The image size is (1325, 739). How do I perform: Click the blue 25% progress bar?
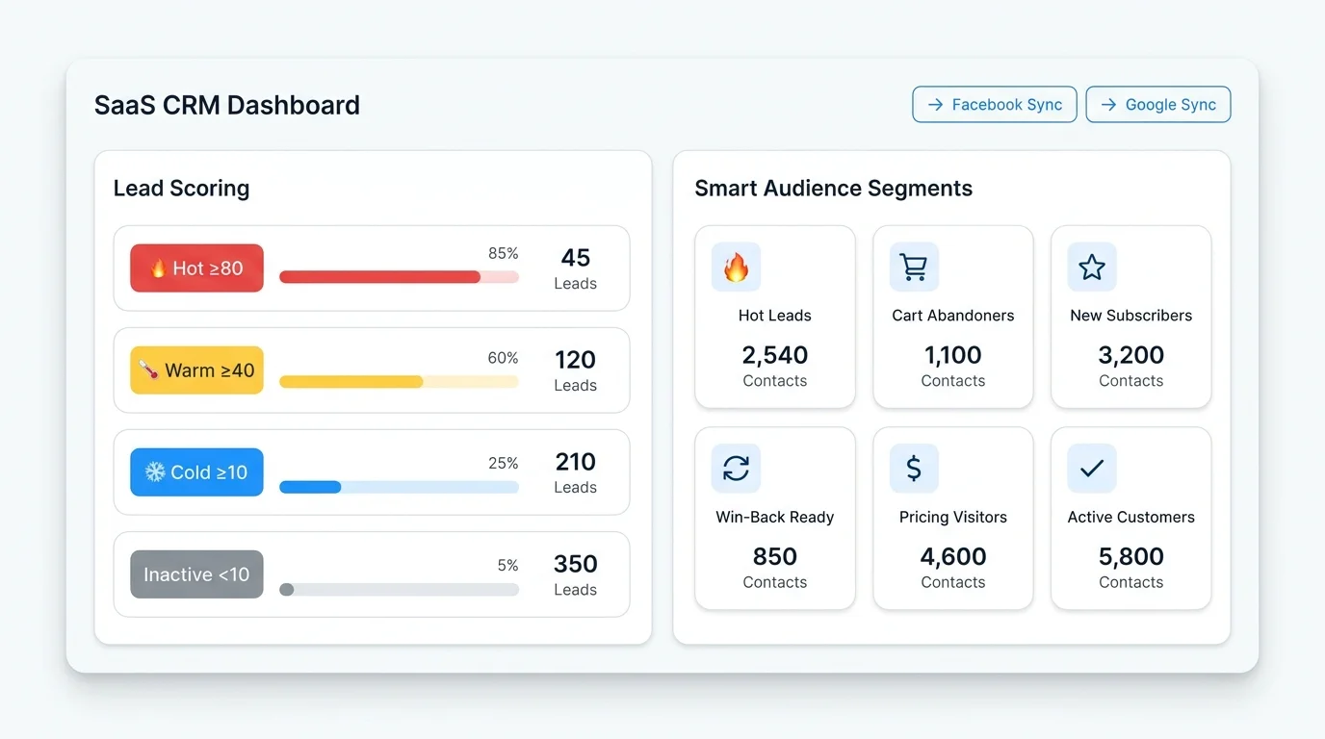click(399, 487)
